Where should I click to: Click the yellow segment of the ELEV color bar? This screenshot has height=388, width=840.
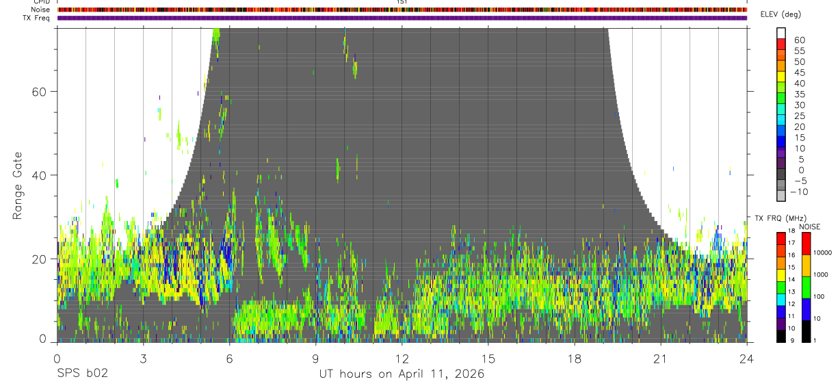(x=781, y=76)
